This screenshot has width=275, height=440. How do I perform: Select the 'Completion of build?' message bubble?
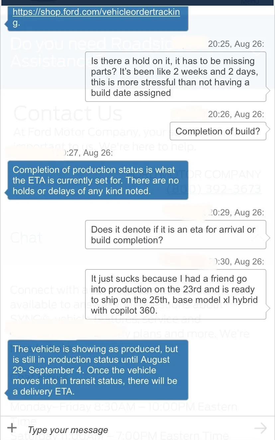(218, 131)
